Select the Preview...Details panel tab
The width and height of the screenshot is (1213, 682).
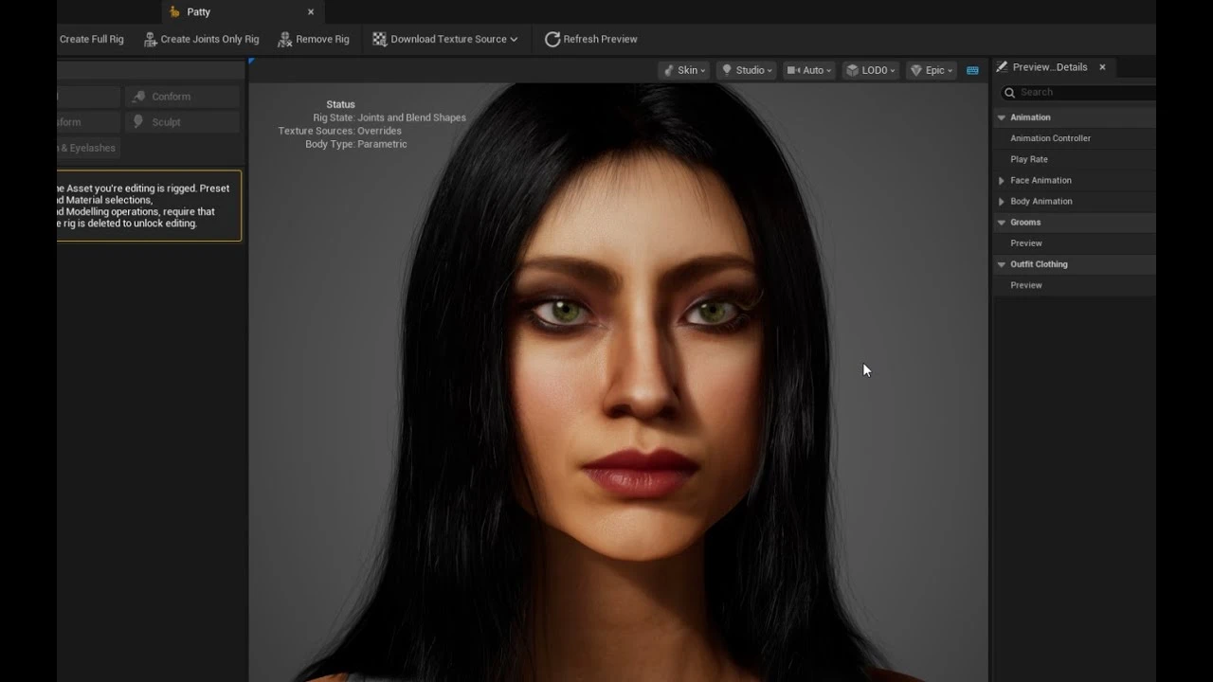(x=1052, y=66)
